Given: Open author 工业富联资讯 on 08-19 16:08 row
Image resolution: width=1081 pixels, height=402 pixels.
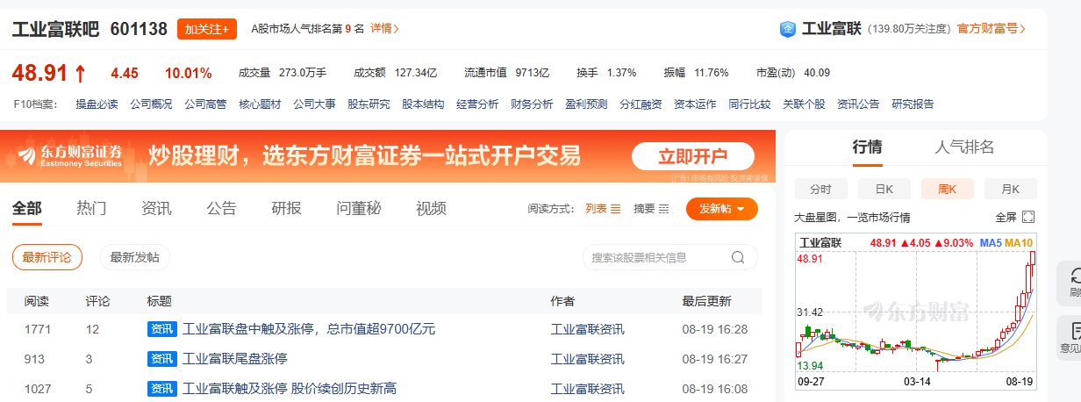Looking at the screenshot, I should [587, 388].
